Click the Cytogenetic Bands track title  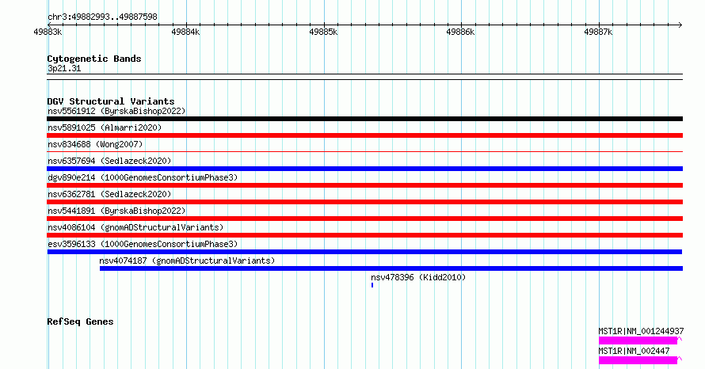click(94, 59)
